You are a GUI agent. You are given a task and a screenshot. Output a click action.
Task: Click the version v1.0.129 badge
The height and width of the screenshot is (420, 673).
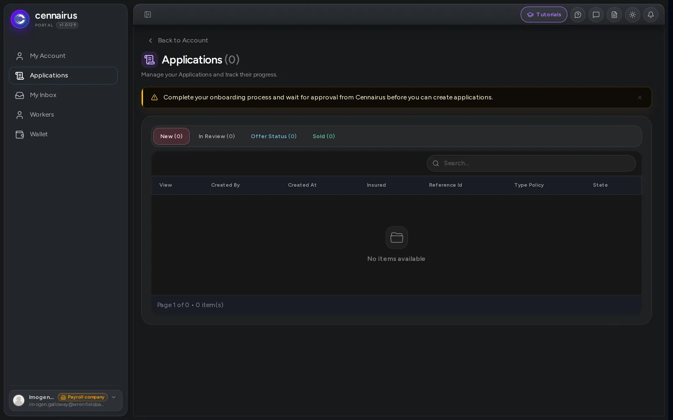(x=67, y=25)
